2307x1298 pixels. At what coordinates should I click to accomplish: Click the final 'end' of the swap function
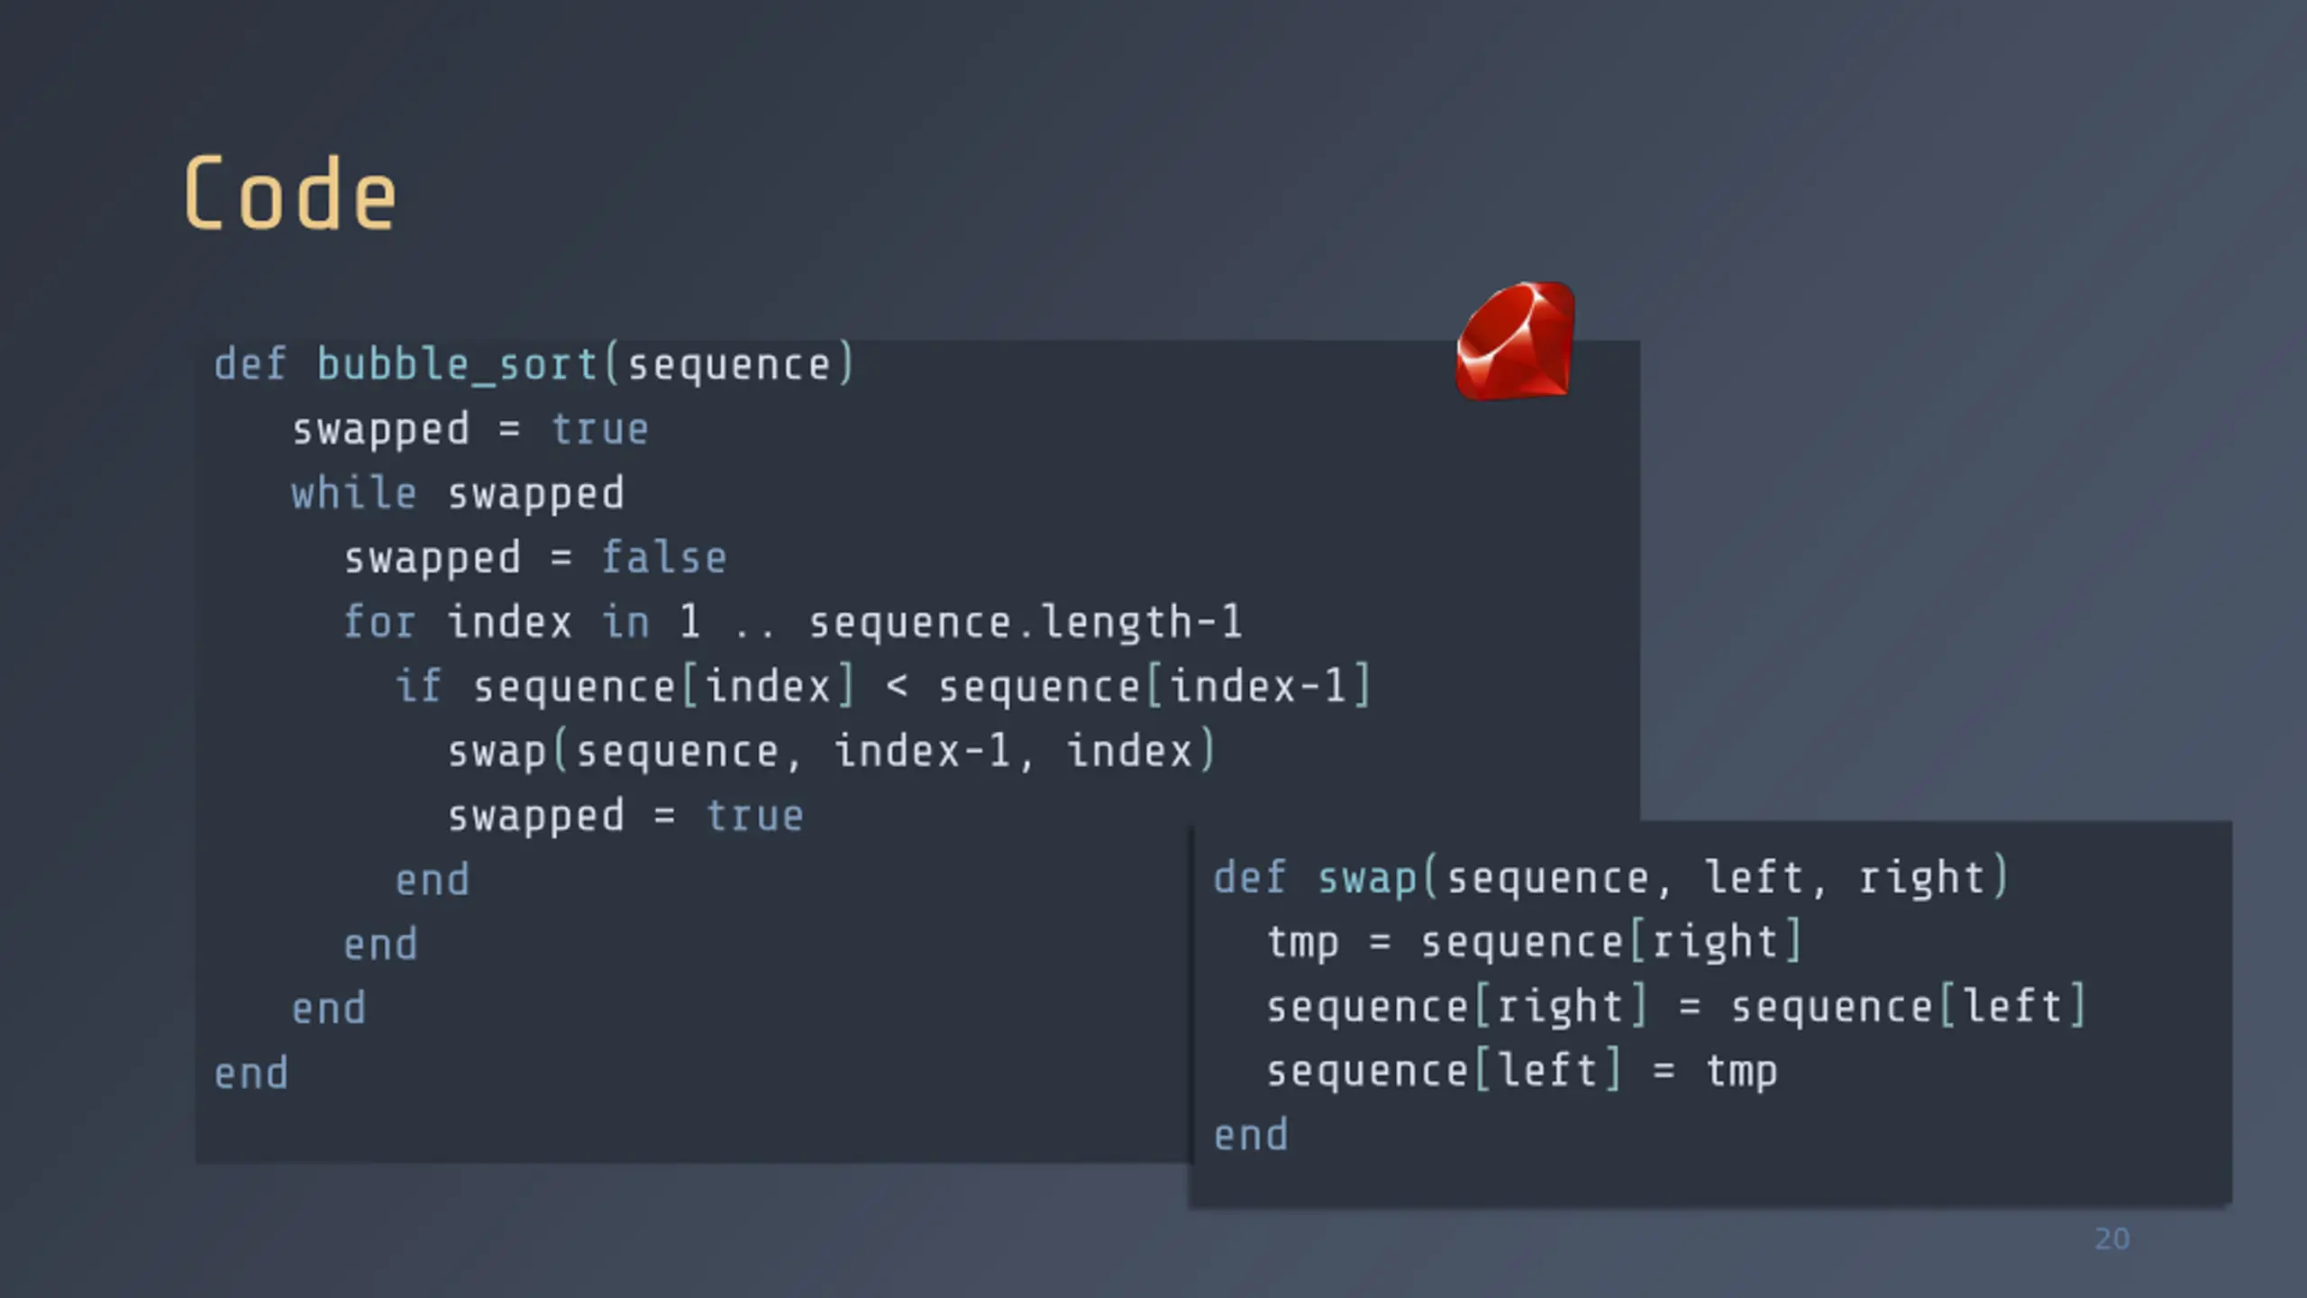tap(1251, 1135)
